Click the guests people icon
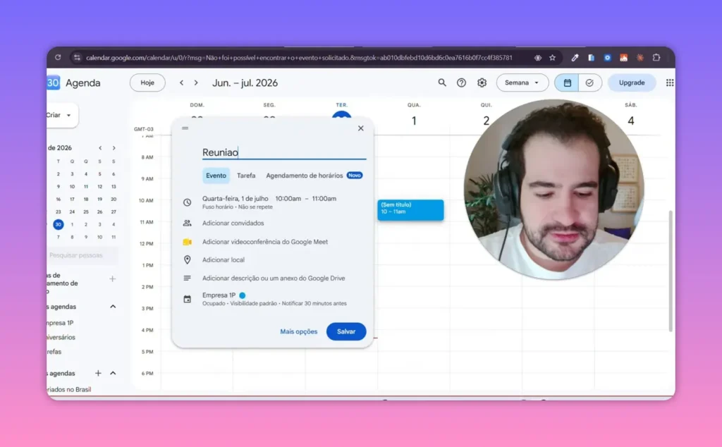This screenshot has width=722, height=447. pyautogui.click(x=187, y=223)
